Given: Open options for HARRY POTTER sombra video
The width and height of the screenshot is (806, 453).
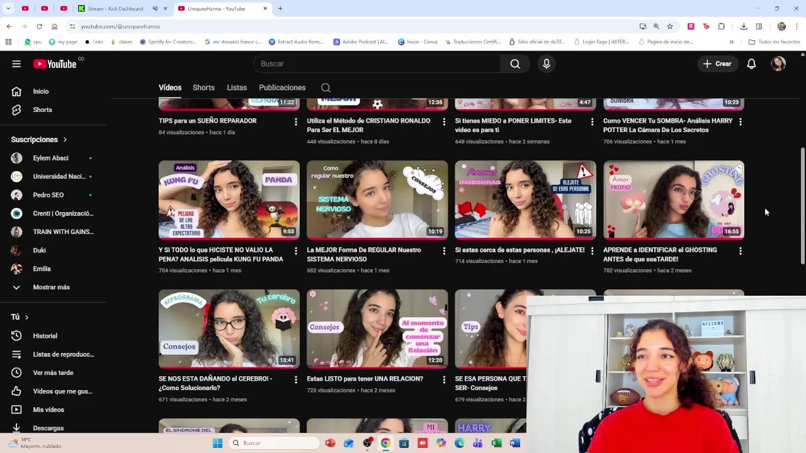Looking at the screenshot, I should click(740, 121).
